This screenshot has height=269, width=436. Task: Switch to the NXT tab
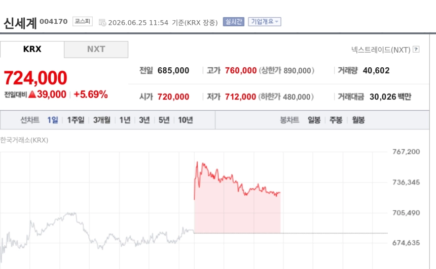click(96, 50)
